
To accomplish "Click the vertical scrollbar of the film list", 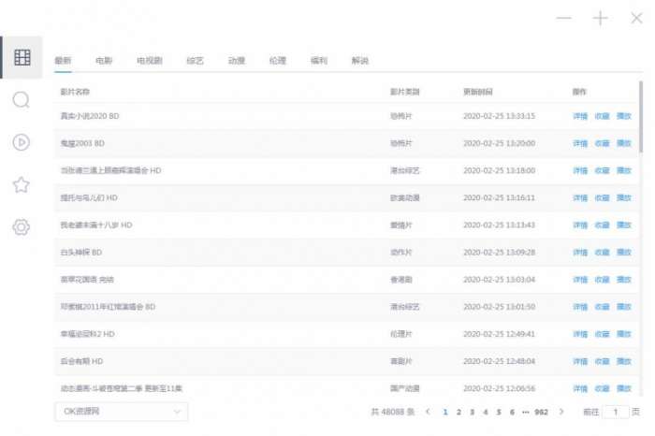I will pos(641,117).
